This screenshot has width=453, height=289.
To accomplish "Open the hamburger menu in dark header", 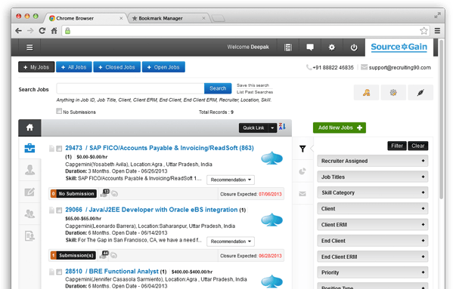I will pyautogui.click(x=29, y=48).
